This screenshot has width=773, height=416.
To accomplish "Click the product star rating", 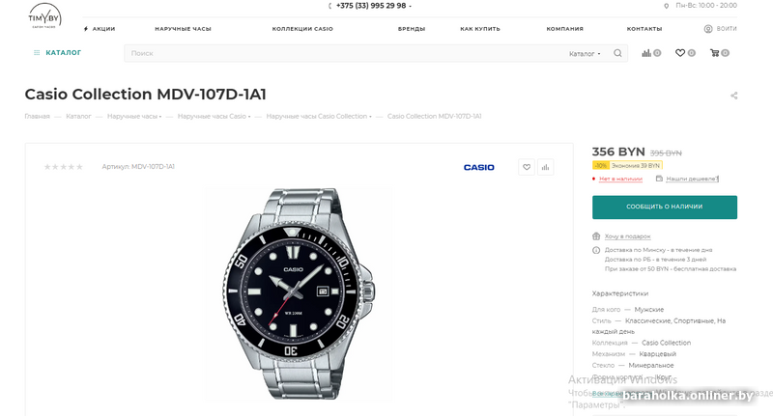I will click(x=63, y=167).
